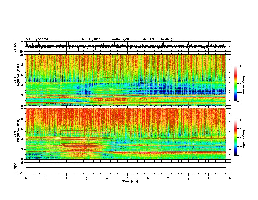Click the "Time (min)" axis label
Screen dimensions: 258x200
coord(130,181)
